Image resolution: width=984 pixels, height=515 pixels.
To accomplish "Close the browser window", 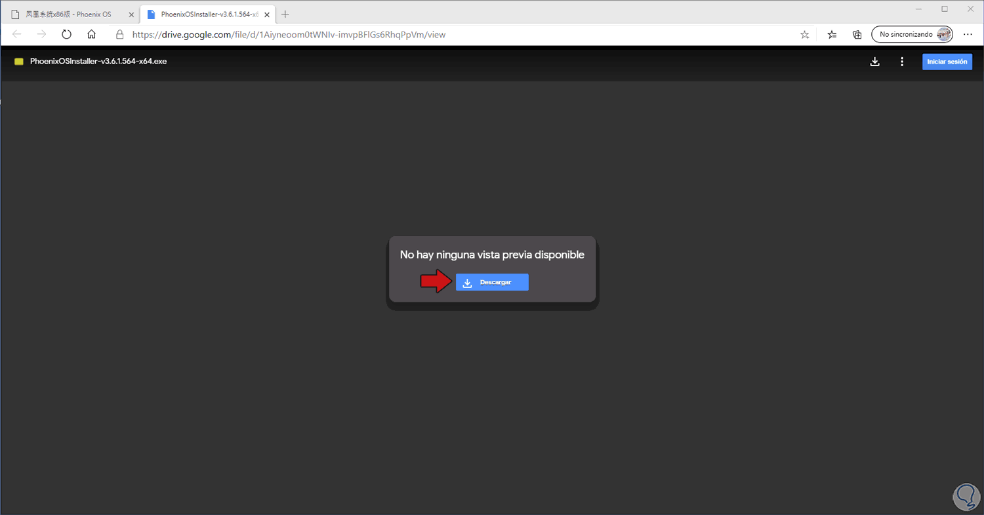I will tap(972, 9).
